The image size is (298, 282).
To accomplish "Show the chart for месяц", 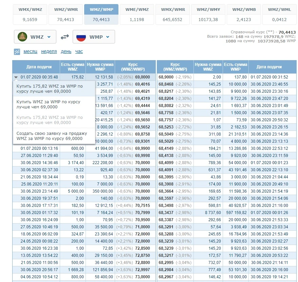I will click(31, 51).
